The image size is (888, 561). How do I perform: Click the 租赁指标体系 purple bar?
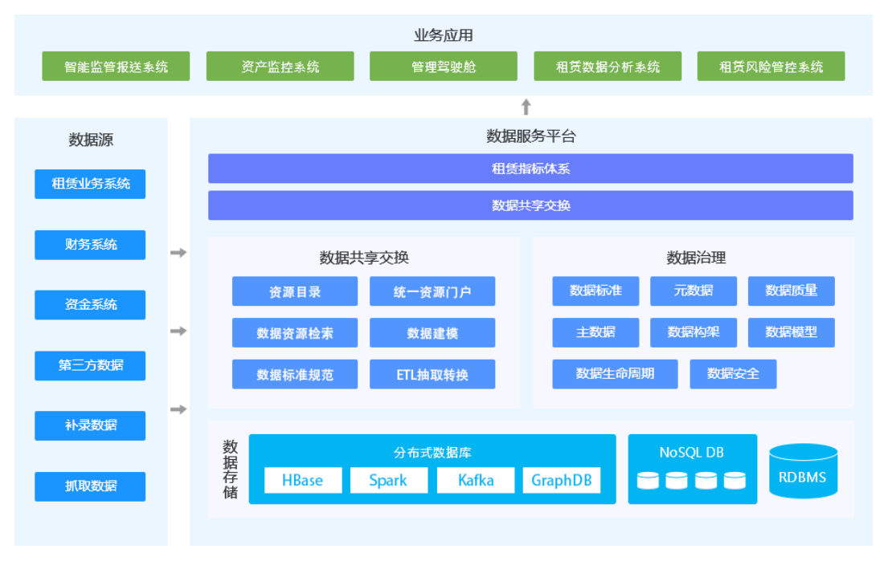(530, 169)
